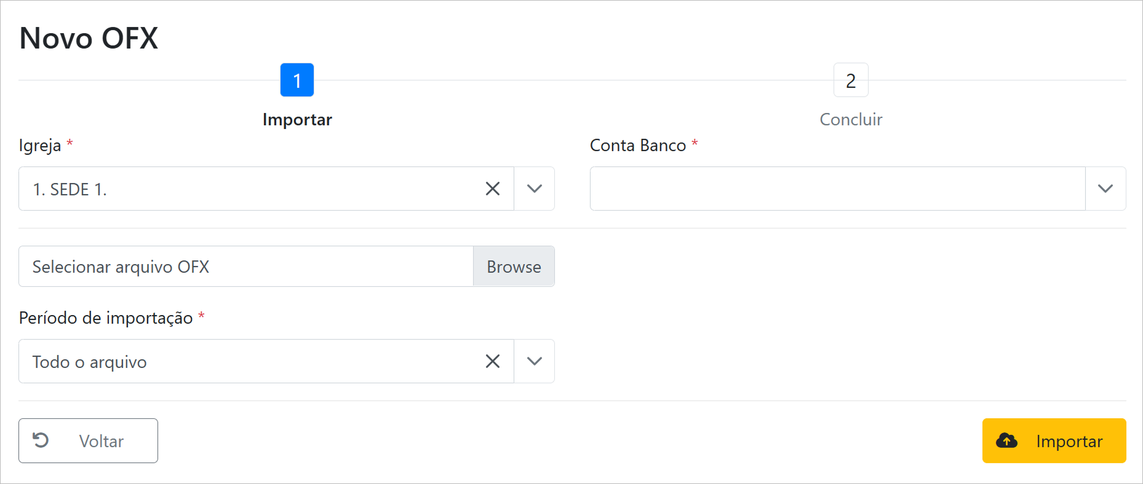1143x484 pixels.
Task: Expand the Igreja dropdown chevron
Action: (535, 189)
